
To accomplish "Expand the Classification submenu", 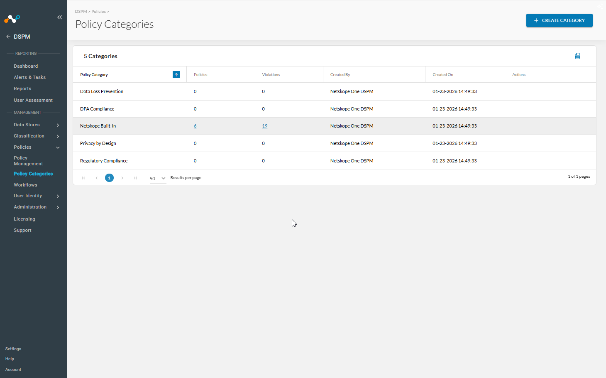I will tap(58, 136).
